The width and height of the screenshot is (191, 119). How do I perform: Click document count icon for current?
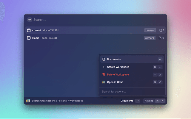coord(161,30)
